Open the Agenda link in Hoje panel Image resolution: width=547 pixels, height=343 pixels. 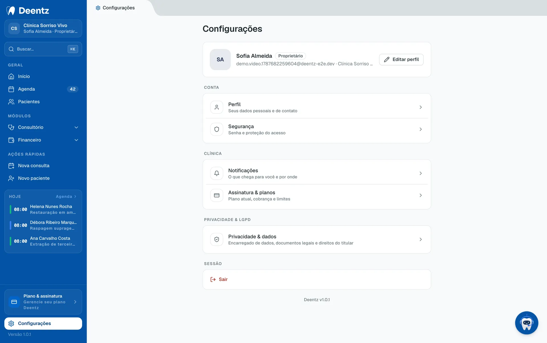click(x=66, y=197)
